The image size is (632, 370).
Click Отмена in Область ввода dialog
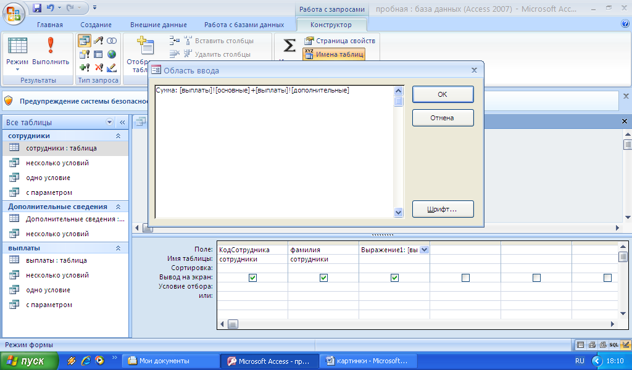pyautogui.click(x=443, y=118)
